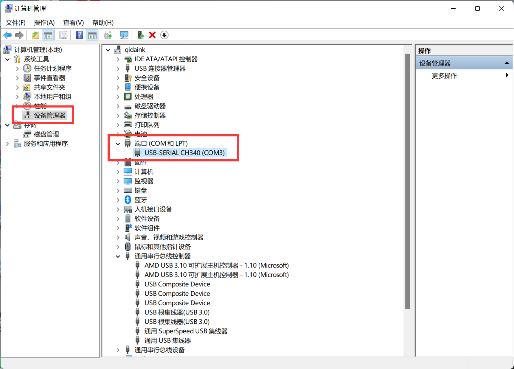
Task: Click the black down-arrow disable device icon
Action: click(164, 35)
